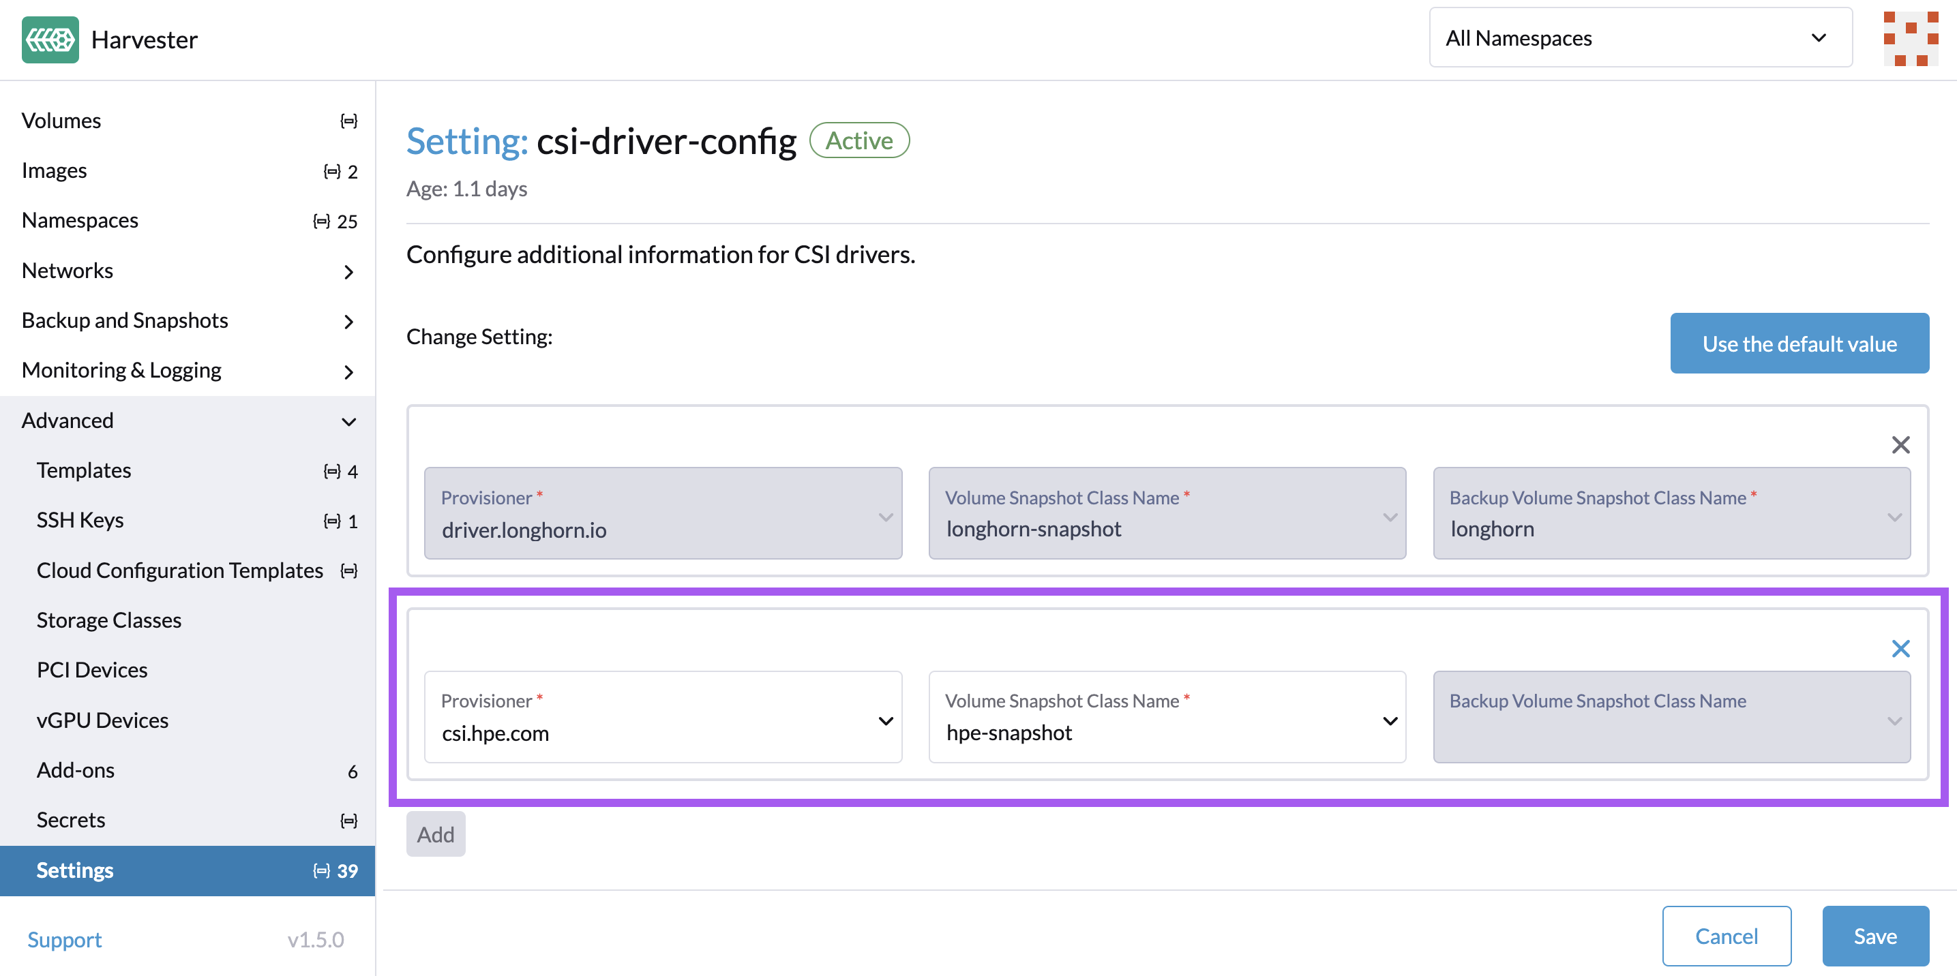1957x976 pixels.
Task: Click the Namespaces count icon
Action: [x=321, y=221]
